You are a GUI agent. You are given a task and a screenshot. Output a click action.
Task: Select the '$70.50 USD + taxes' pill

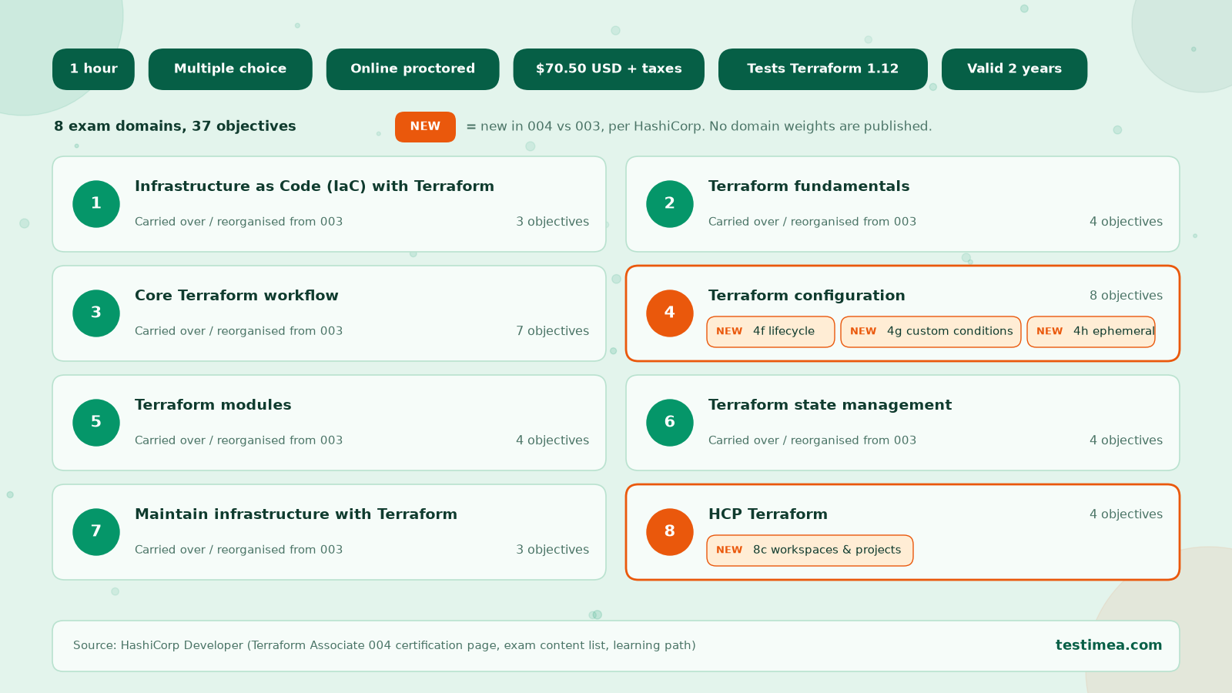tap(609, 69)
